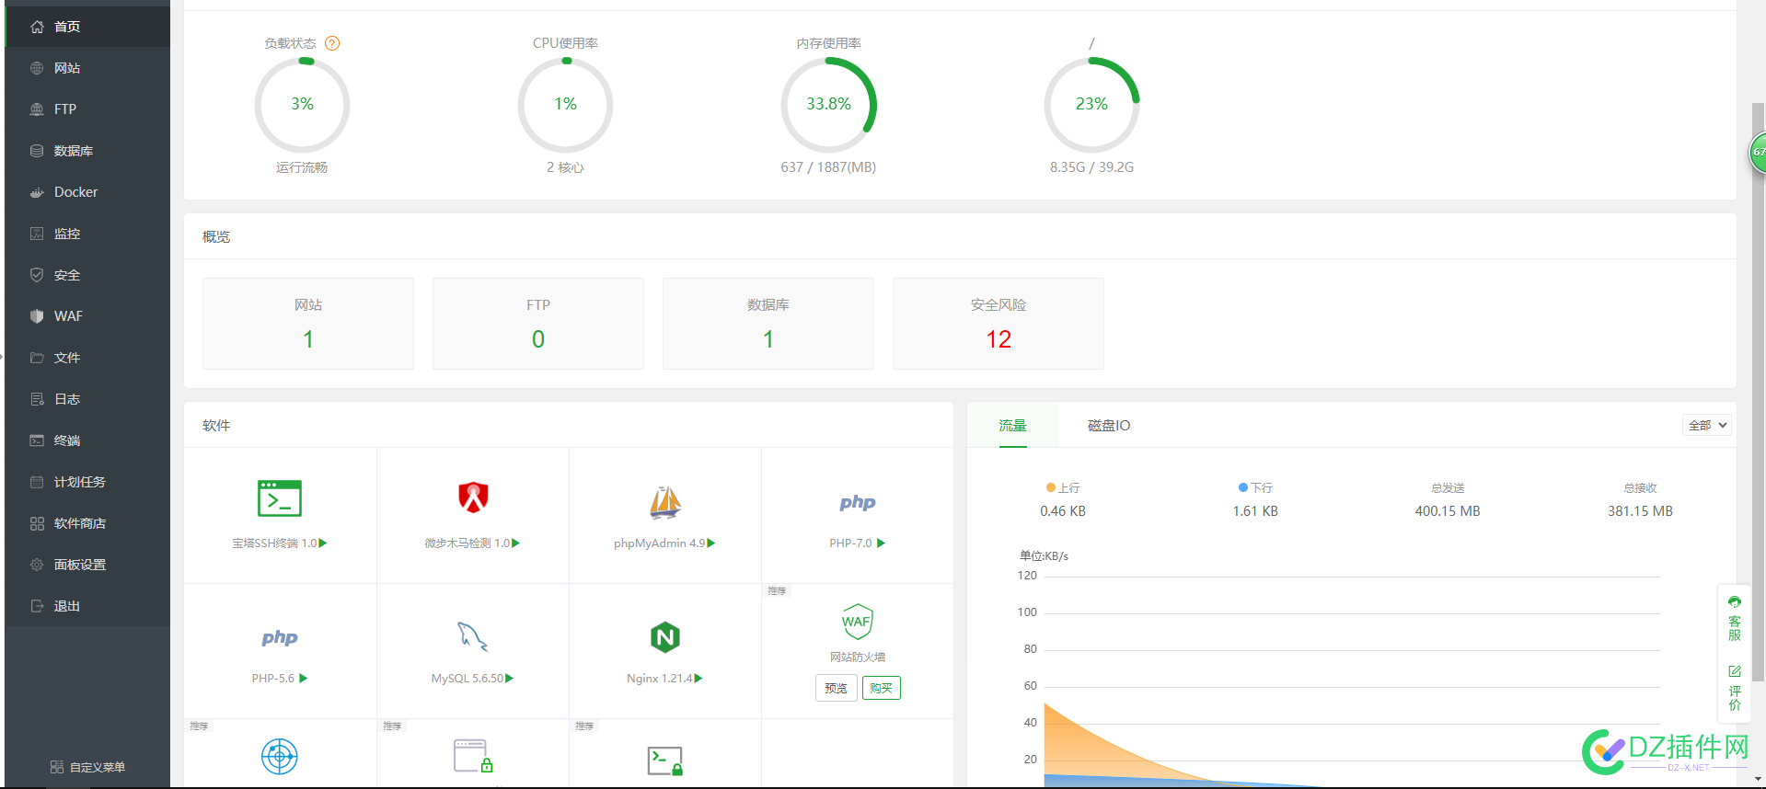This screenshot has height=789, width=1766.
Task: Click the 安全 shield icon in sidebar
Action: (x=37, y=275)
